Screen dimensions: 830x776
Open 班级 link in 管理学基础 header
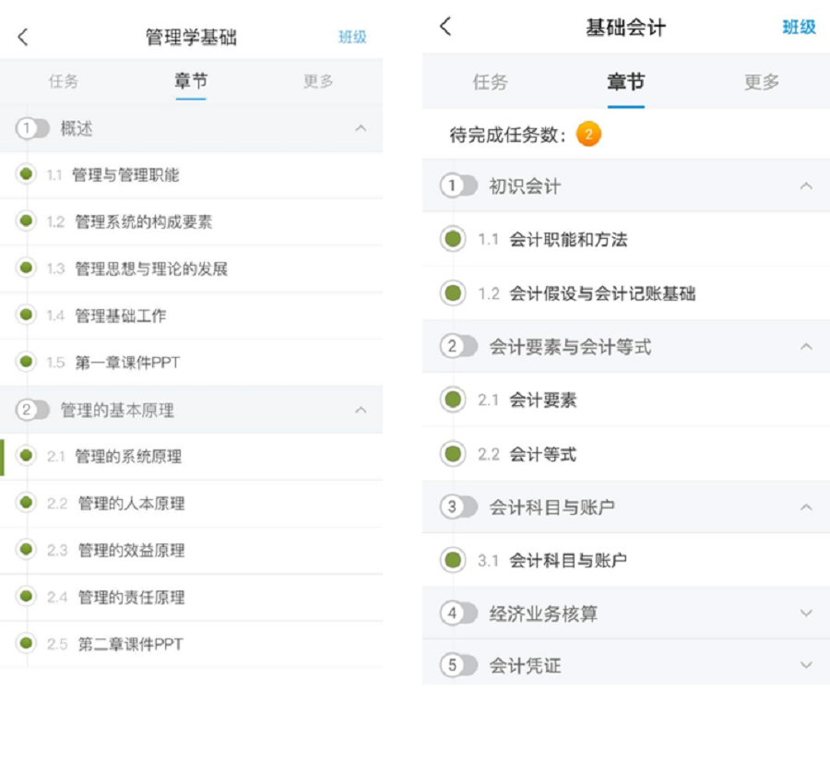click(352, 37)
